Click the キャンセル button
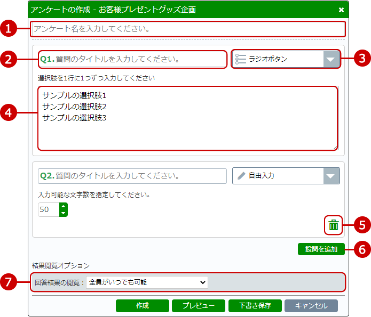 311,306
